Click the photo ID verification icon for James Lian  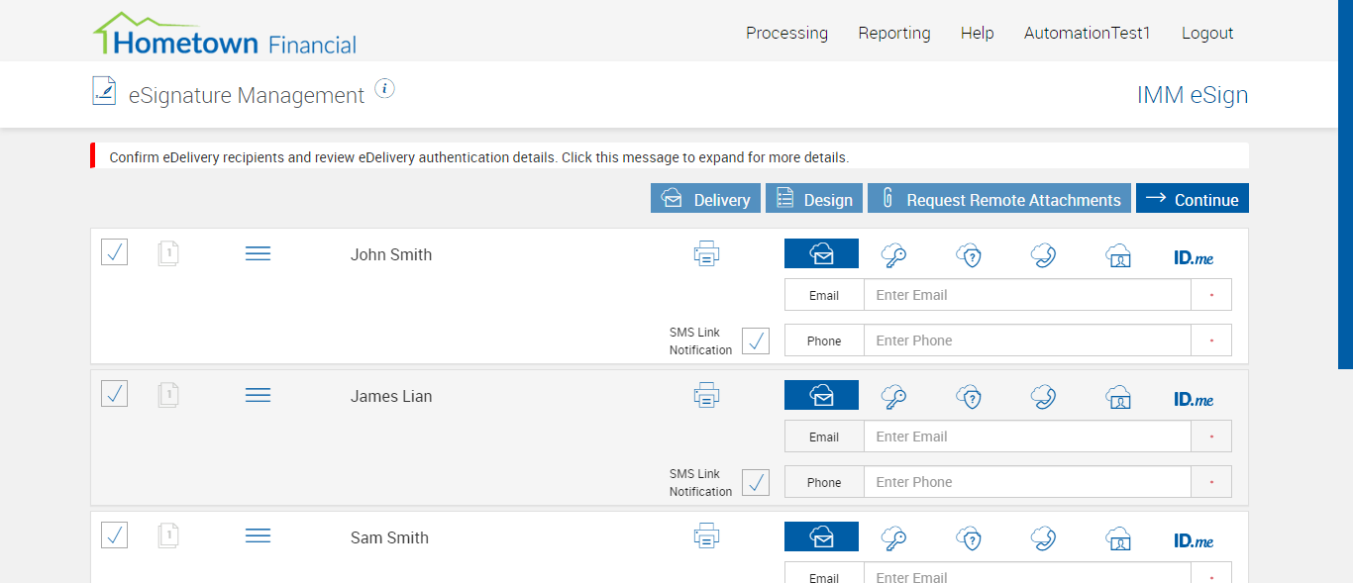[1118, 397]
